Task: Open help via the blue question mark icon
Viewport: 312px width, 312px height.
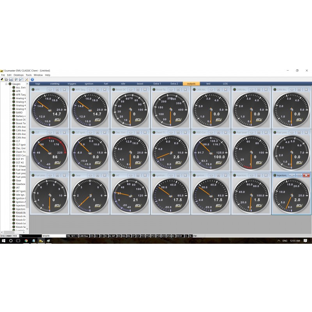Action: [x=32, y=80]
